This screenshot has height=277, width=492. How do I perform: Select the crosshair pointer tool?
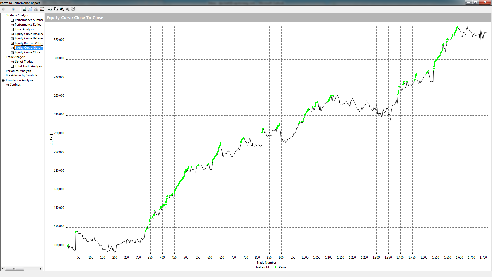click(x=50, y=9)
